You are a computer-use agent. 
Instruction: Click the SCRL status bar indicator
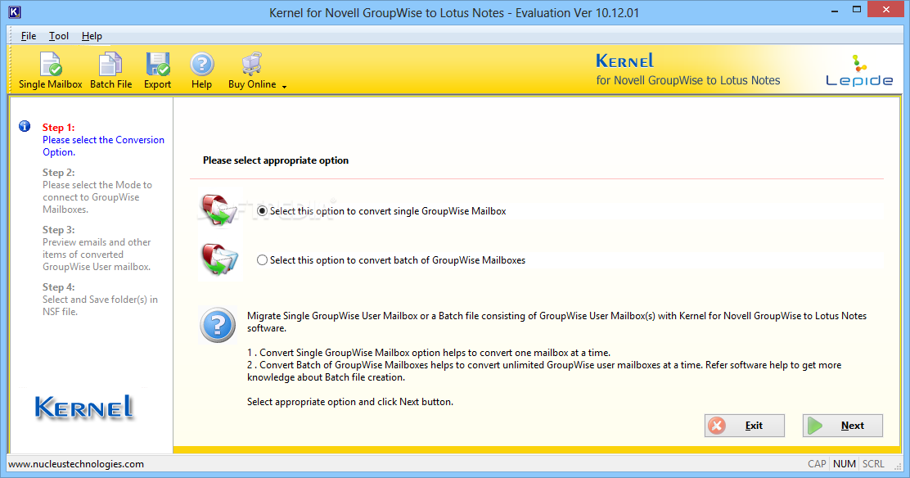pos(873,464)
